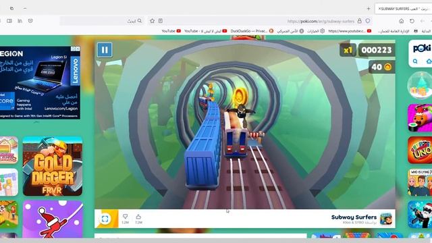Open the 'الأمن الجمركي' bookmark
This screenshot has width=432, height=243.
[x=290, y=31]
